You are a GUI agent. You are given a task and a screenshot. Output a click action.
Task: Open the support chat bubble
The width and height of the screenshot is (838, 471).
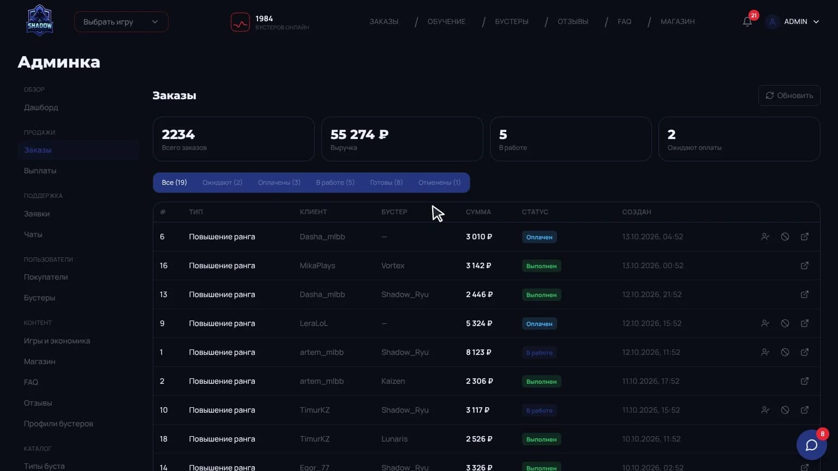(x=811, y=445)
